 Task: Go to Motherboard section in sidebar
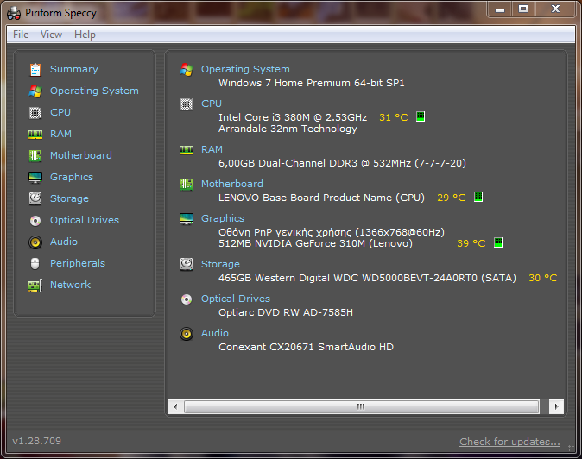click(x=81, y=155)
